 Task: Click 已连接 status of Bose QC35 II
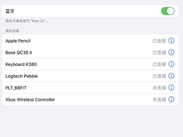tap(159, 52)
